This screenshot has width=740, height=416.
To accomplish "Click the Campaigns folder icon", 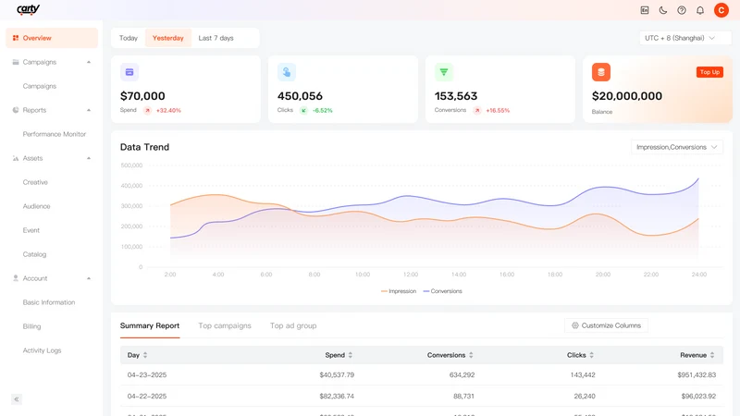I will point(16,62).
